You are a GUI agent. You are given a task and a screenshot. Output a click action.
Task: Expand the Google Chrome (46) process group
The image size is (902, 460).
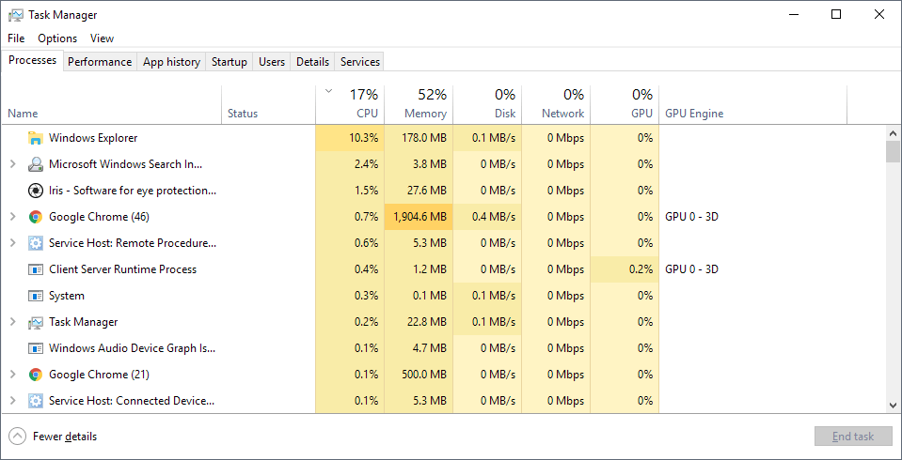click(12, 217)
